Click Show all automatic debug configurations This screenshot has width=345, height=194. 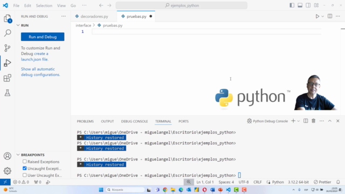tap(40, 72)
